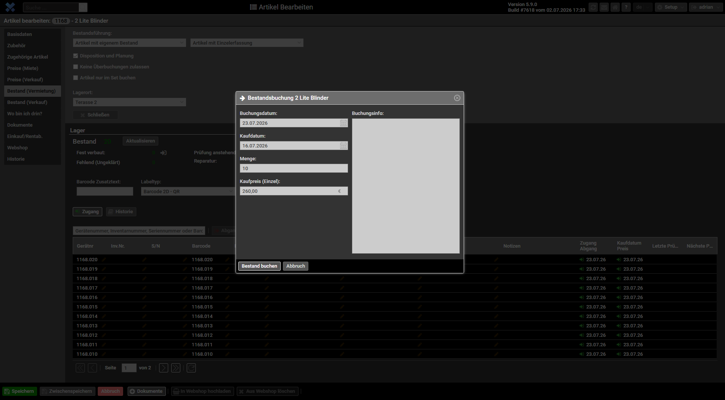Click the Bestand buchen button
The height and width of the screenshot is (400, 725).
tap(259, 266)
